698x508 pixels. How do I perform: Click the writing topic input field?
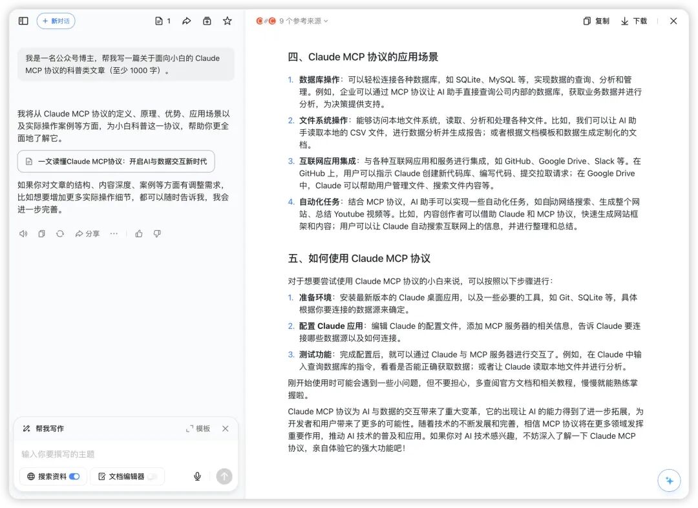pos(126,454)
